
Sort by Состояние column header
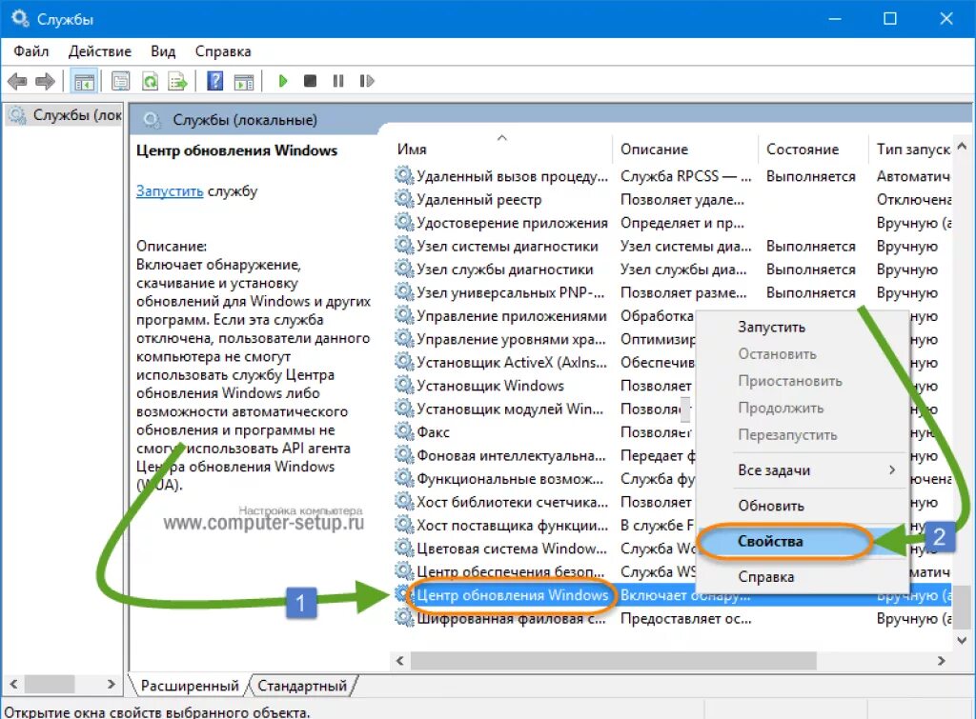pyautogui.click(x=812, y=150)
